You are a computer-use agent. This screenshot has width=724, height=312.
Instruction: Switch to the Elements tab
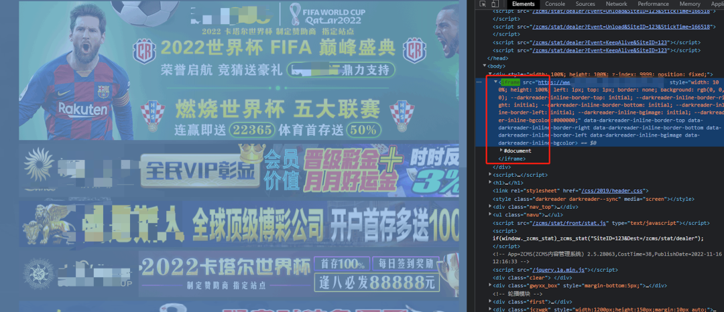[x=523, y=4]
